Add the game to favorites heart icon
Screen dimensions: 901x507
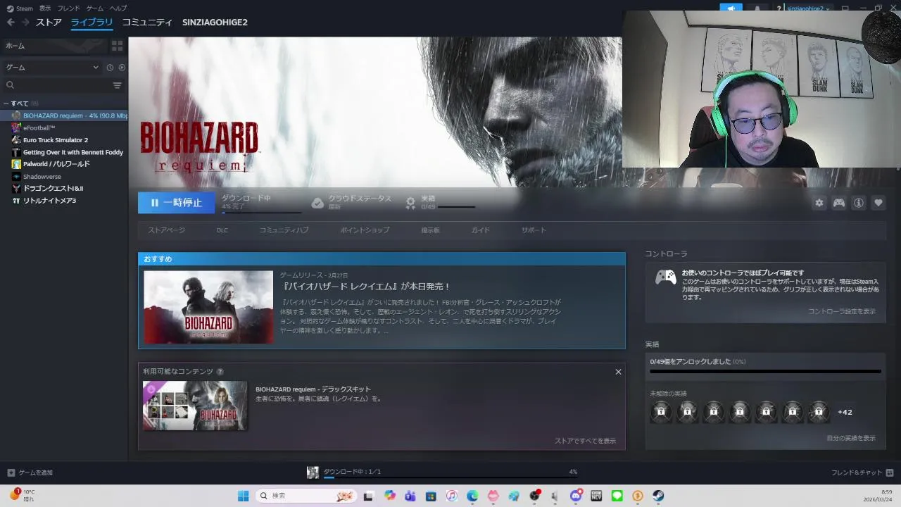point(878,203)
